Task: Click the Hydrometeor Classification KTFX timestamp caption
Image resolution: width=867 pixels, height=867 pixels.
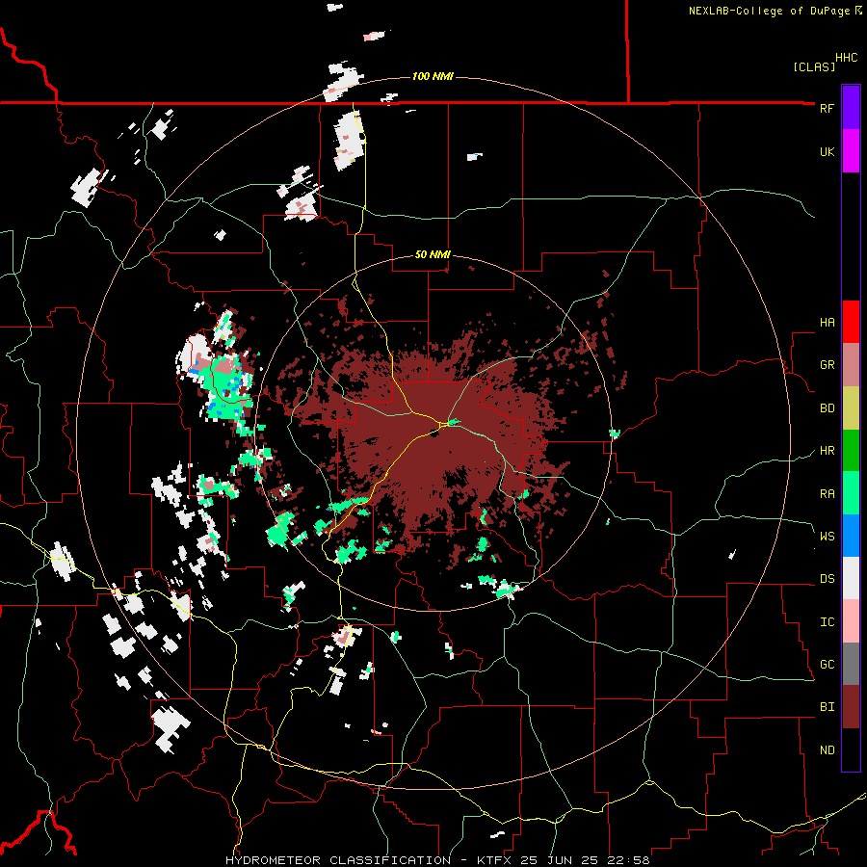Action: [x=436, y=860]
